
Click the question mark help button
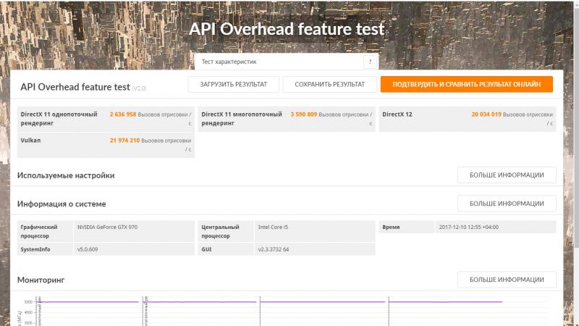371,62
